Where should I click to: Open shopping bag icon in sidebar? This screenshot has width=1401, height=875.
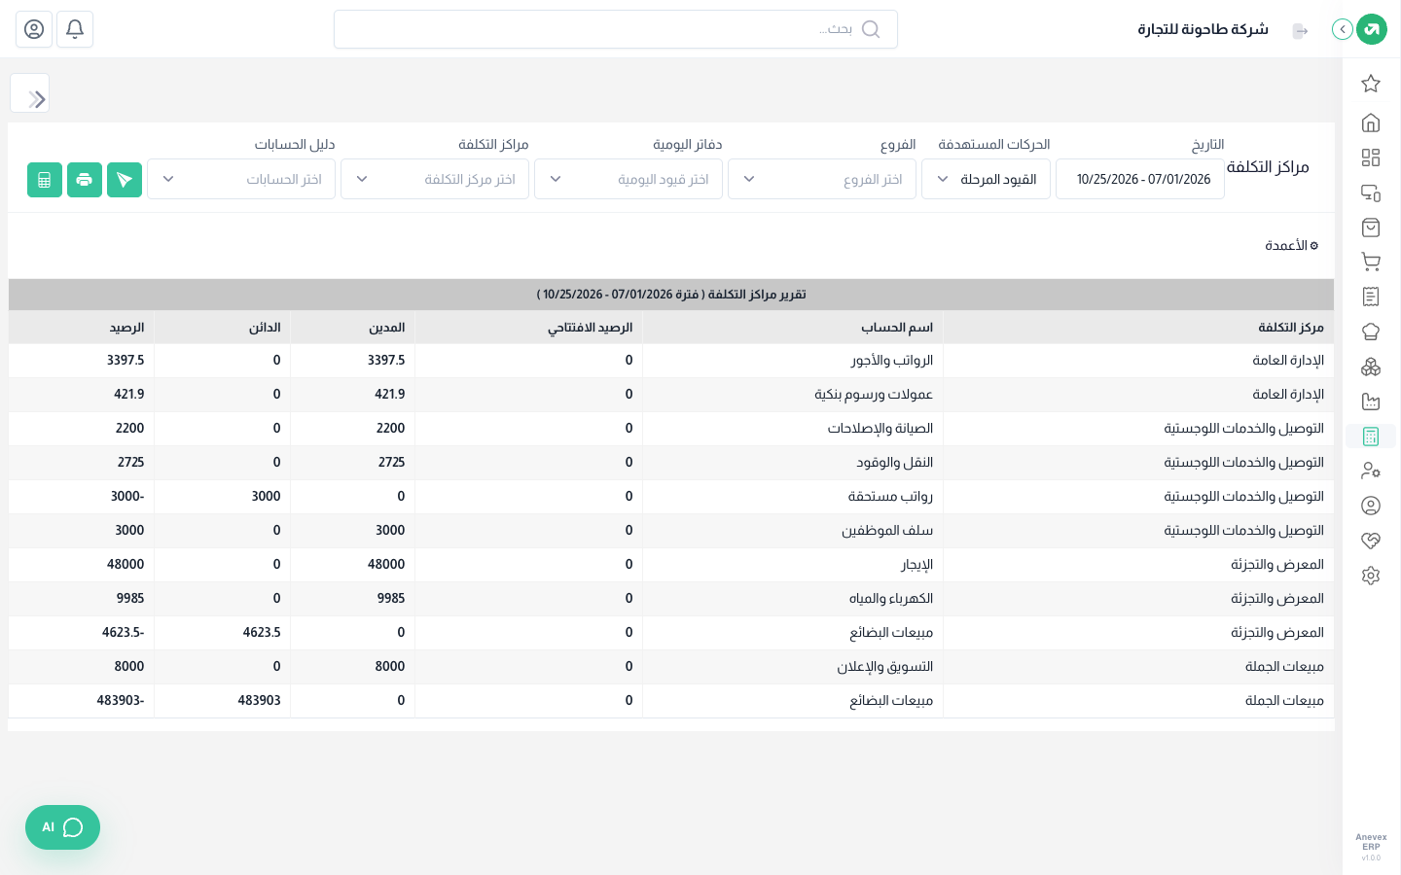pos(1371,227)
